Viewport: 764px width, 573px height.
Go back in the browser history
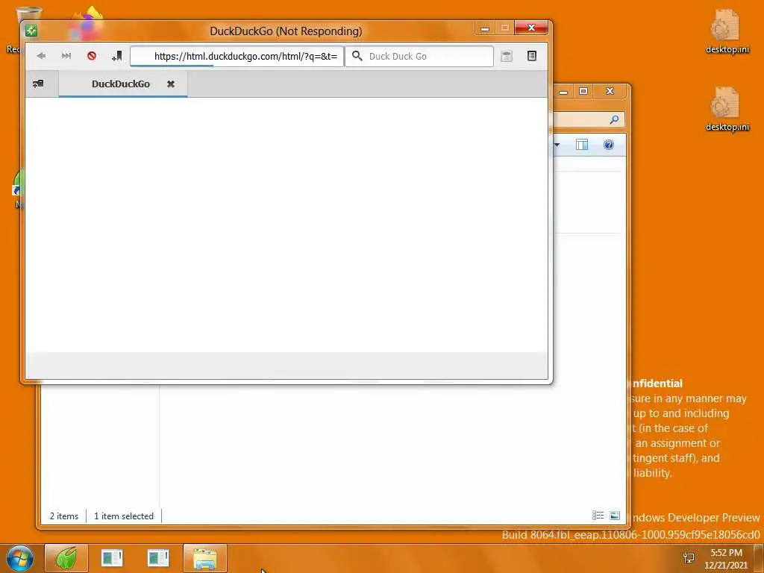[42, 56]
